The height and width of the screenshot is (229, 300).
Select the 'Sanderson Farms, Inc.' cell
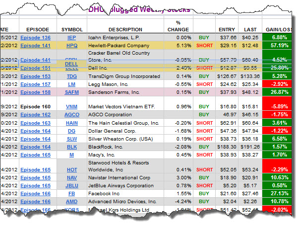click(x=125, y=92)
